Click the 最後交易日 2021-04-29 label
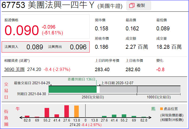 coord(32,83)
